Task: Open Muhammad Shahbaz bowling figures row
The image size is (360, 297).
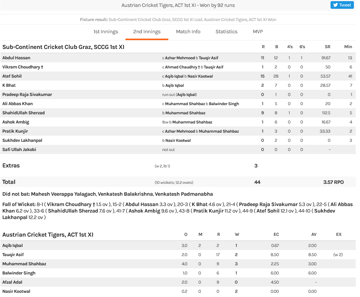Action: tap(178, 264)
